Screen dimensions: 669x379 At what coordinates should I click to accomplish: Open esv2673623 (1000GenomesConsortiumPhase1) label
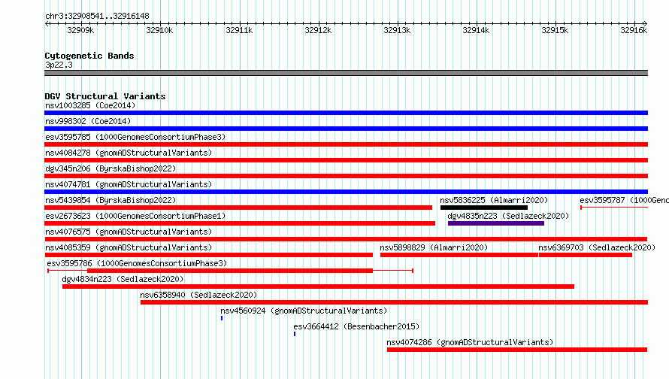(135, 216)
